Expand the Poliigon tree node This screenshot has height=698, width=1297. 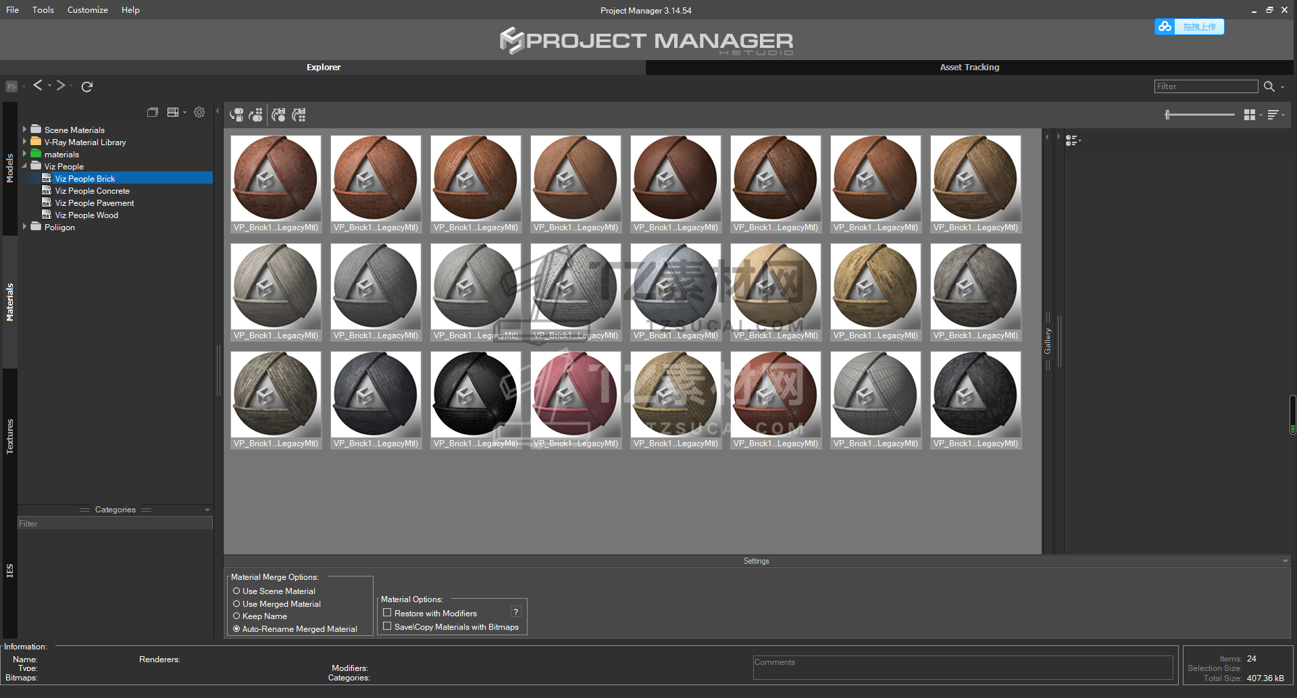pyautogui.click(x=25, y=227)
